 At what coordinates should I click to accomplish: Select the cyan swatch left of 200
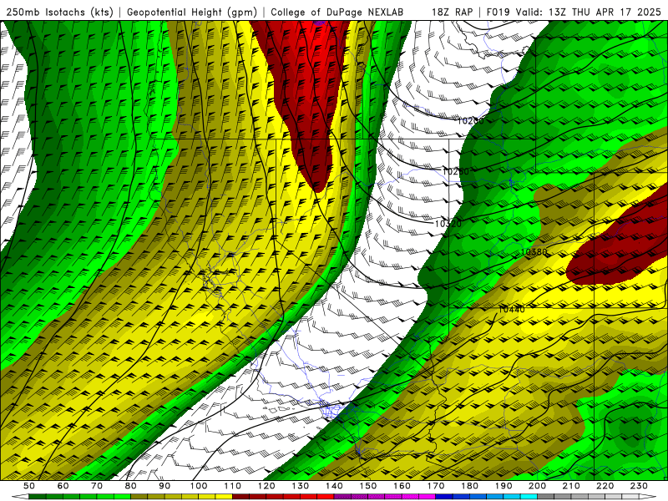529,497
